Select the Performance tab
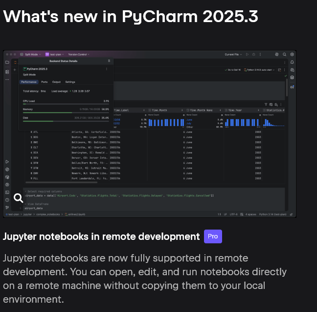This screenshot has height=312, width=317. click(x=29, y=82)
